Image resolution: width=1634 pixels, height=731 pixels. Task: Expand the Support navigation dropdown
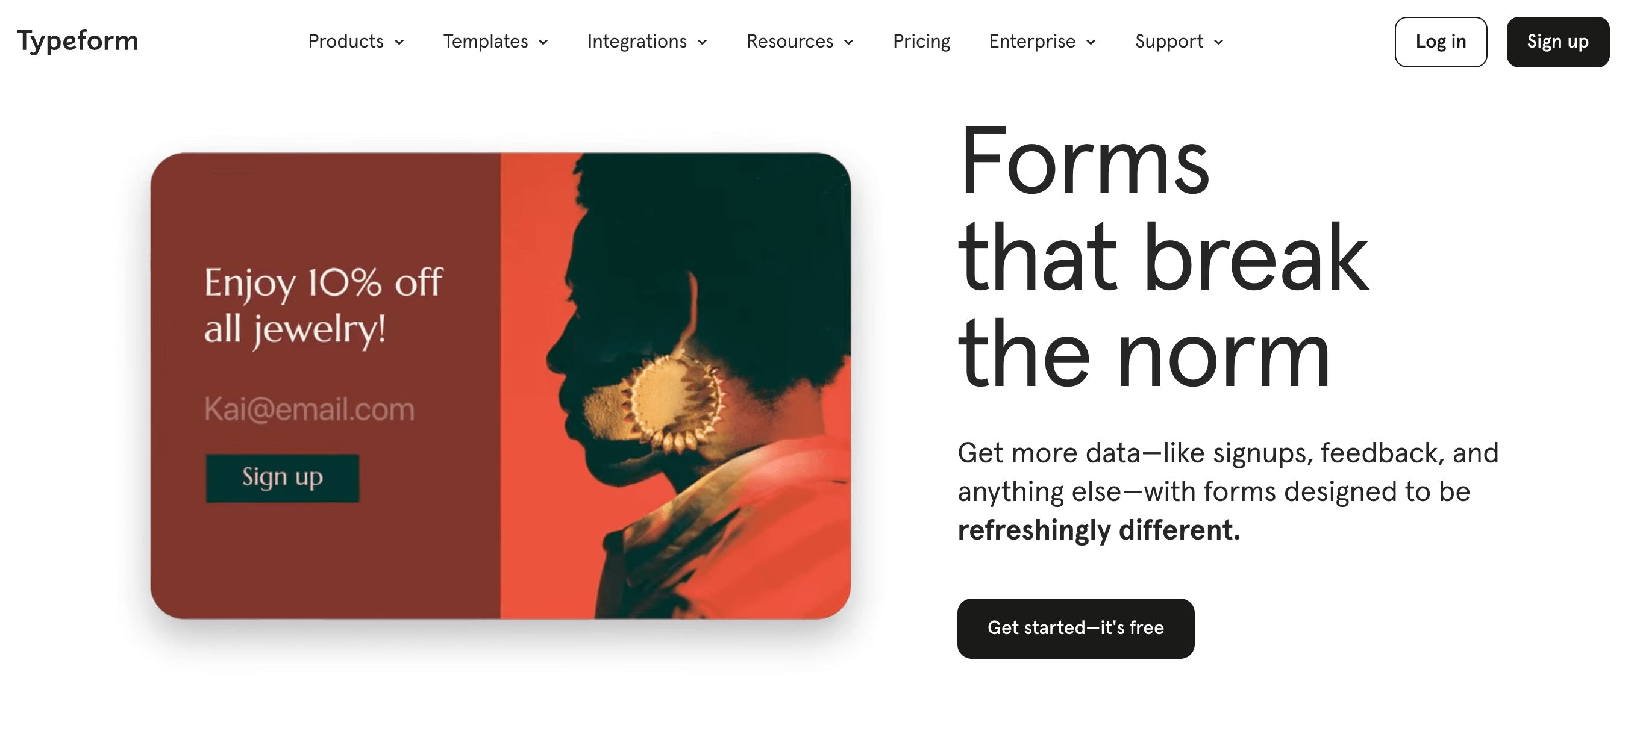tap(1181, 42)
